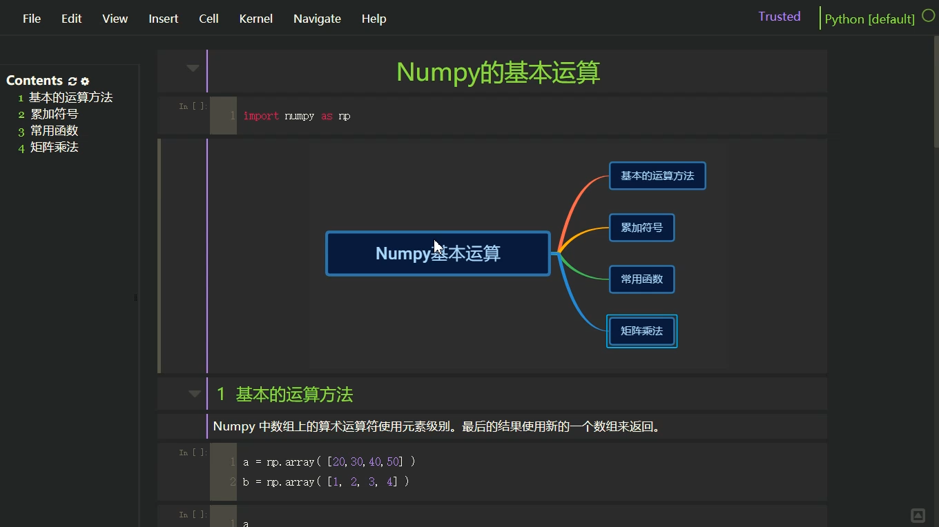This screenshot has width=939, height=527.
Task: Click the Contents sidebar title
Action: 34,81
